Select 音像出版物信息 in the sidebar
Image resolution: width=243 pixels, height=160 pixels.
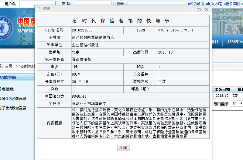[x=13, y=98]
